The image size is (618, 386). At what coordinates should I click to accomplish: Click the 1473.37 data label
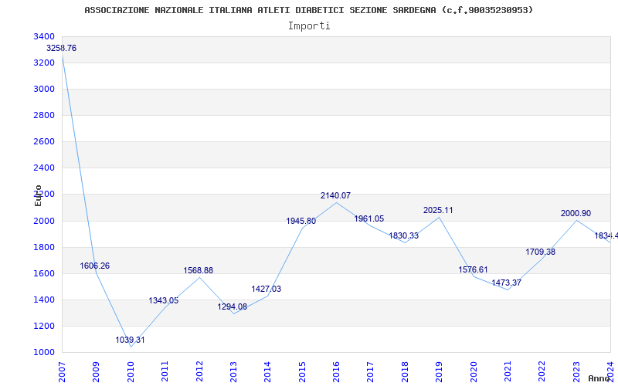pyautogui.click(x=507, y=283)
